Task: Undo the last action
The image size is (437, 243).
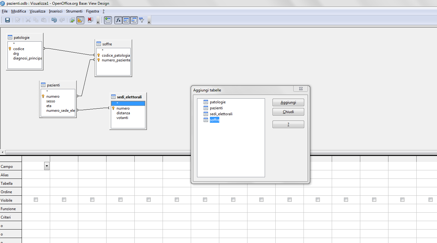Action: point(54,20)
